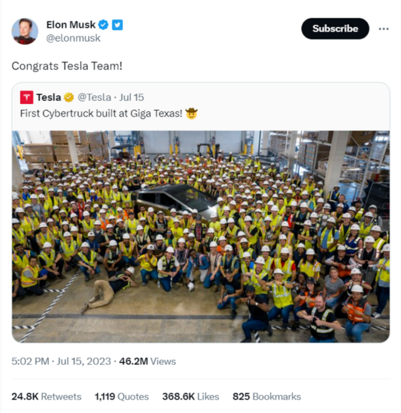Open the Elon Musk display name link
401x413 pixels.
pos(71,25)
